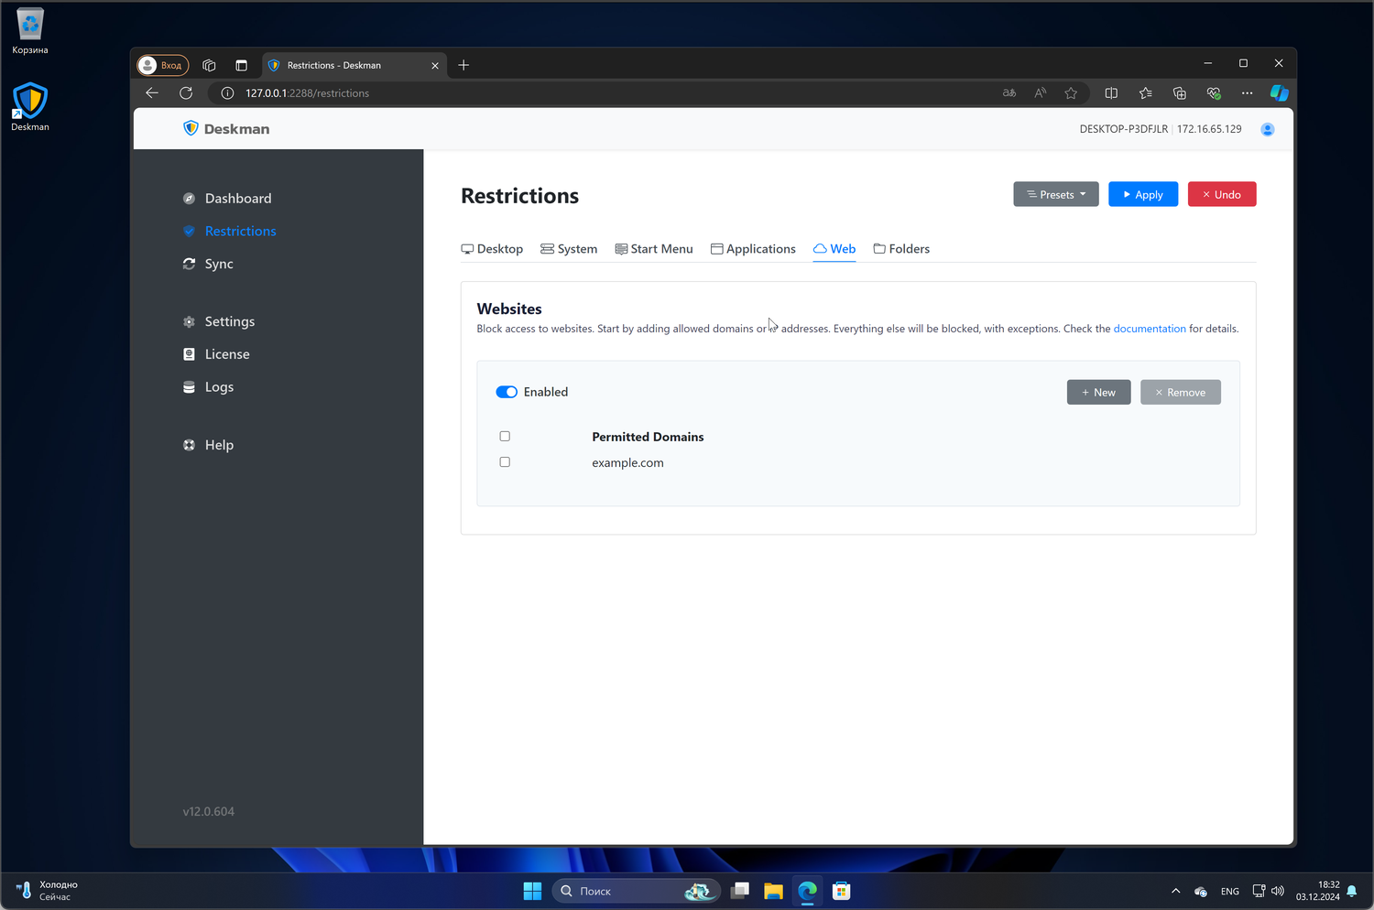The image size is (1374, 910).
Task: Switch to the Applications tab
Action: [753, 249]
